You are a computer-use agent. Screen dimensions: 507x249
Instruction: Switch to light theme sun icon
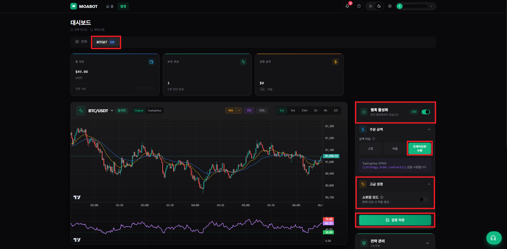click(x=371, y=6)
